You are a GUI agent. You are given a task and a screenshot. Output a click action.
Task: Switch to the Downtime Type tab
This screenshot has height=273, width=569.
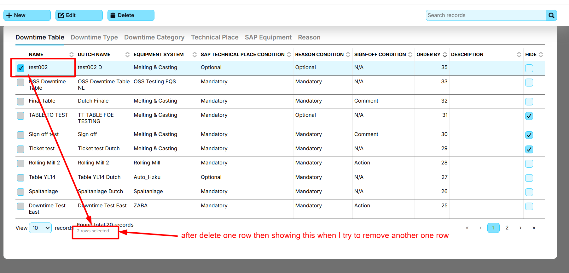coord(94,37)
